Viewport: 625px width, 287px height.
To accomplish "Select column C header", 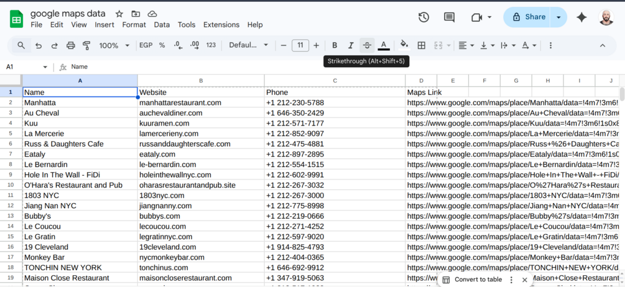I will 335,80.
